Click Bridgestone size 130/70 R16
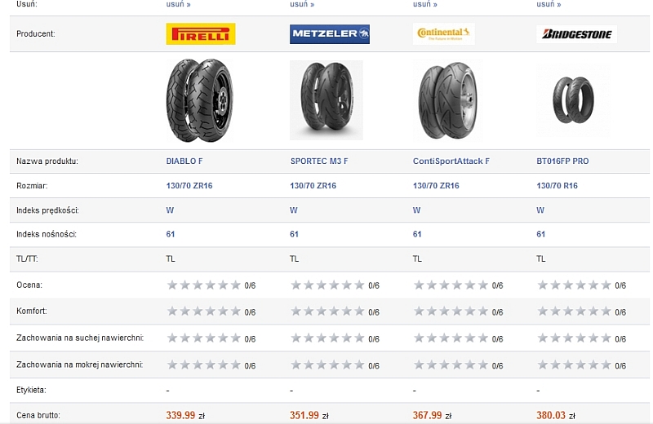This screenshot has width=653, height=424. pyautogui.click(x=557, y=186)
